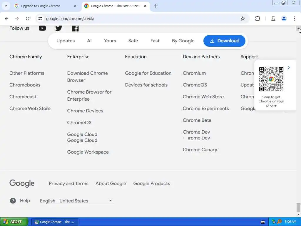Open a new tab with the plus icon
Viewport: 301px width, 226px height.
156,6
